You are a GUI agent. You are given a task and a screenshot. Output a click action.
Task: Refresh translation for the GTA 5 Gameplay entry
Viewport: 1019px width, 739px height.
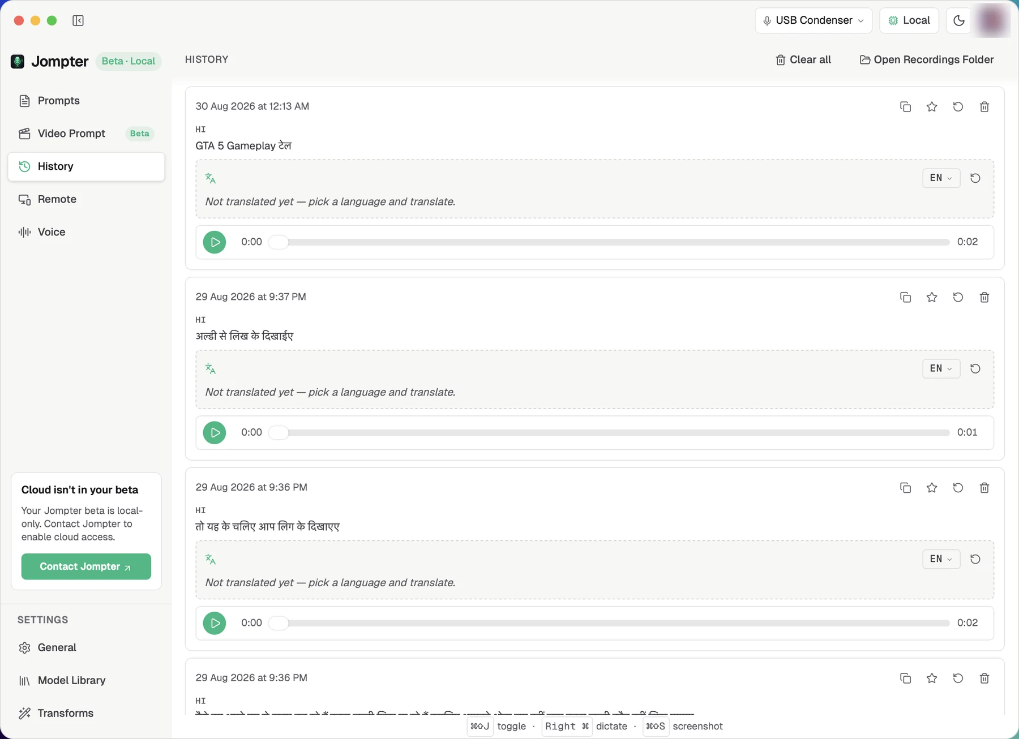[x=975, y=178]
